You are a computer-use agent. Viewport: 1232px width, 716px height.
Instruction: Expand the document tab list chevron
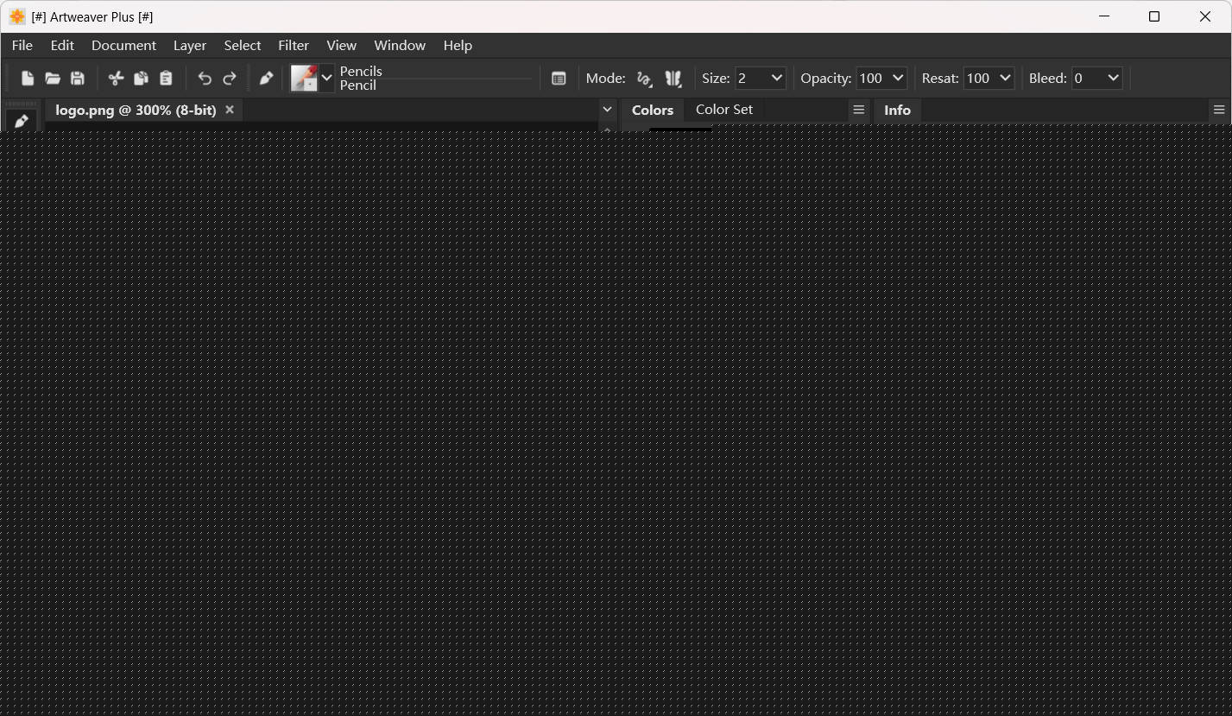tap(607, 110)
